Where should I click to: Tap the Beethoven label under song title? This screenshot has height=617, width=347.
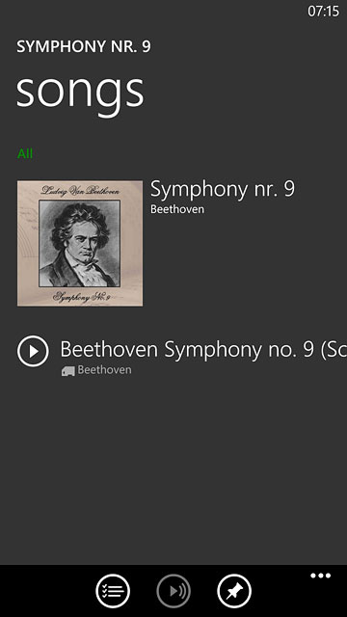(104, 370)
